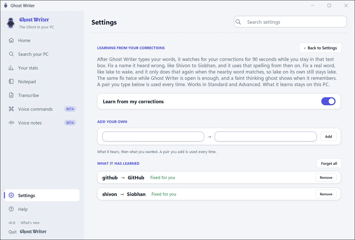Switch to the Notepad label
The height and width of the screenshot is (240, 355).
(27, 82)
